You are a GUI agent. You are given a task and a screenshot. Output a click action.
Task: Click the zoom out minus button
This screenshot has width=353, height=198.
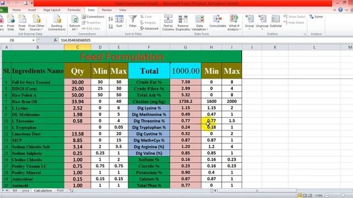coord(327,196)
